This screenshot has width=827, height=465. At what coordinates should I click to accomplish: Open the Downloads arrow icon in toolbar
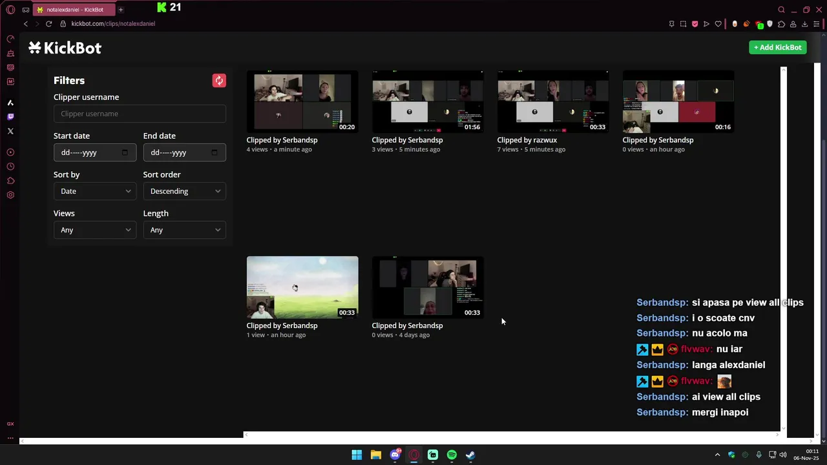tap(804, 24)
